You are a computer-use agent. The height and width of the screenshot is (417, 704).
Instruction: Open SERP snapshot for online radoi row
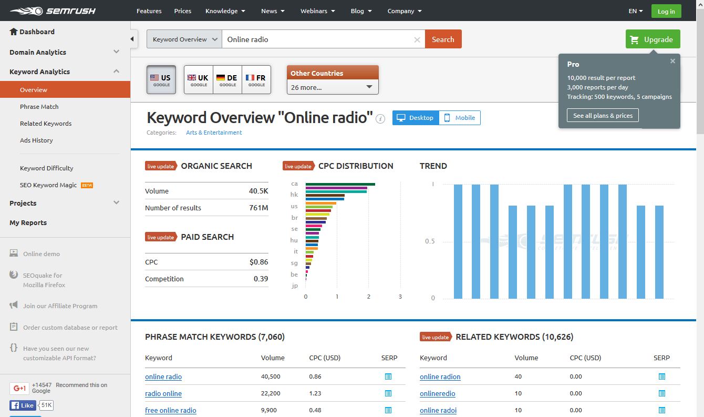click(x=662, y=410)
